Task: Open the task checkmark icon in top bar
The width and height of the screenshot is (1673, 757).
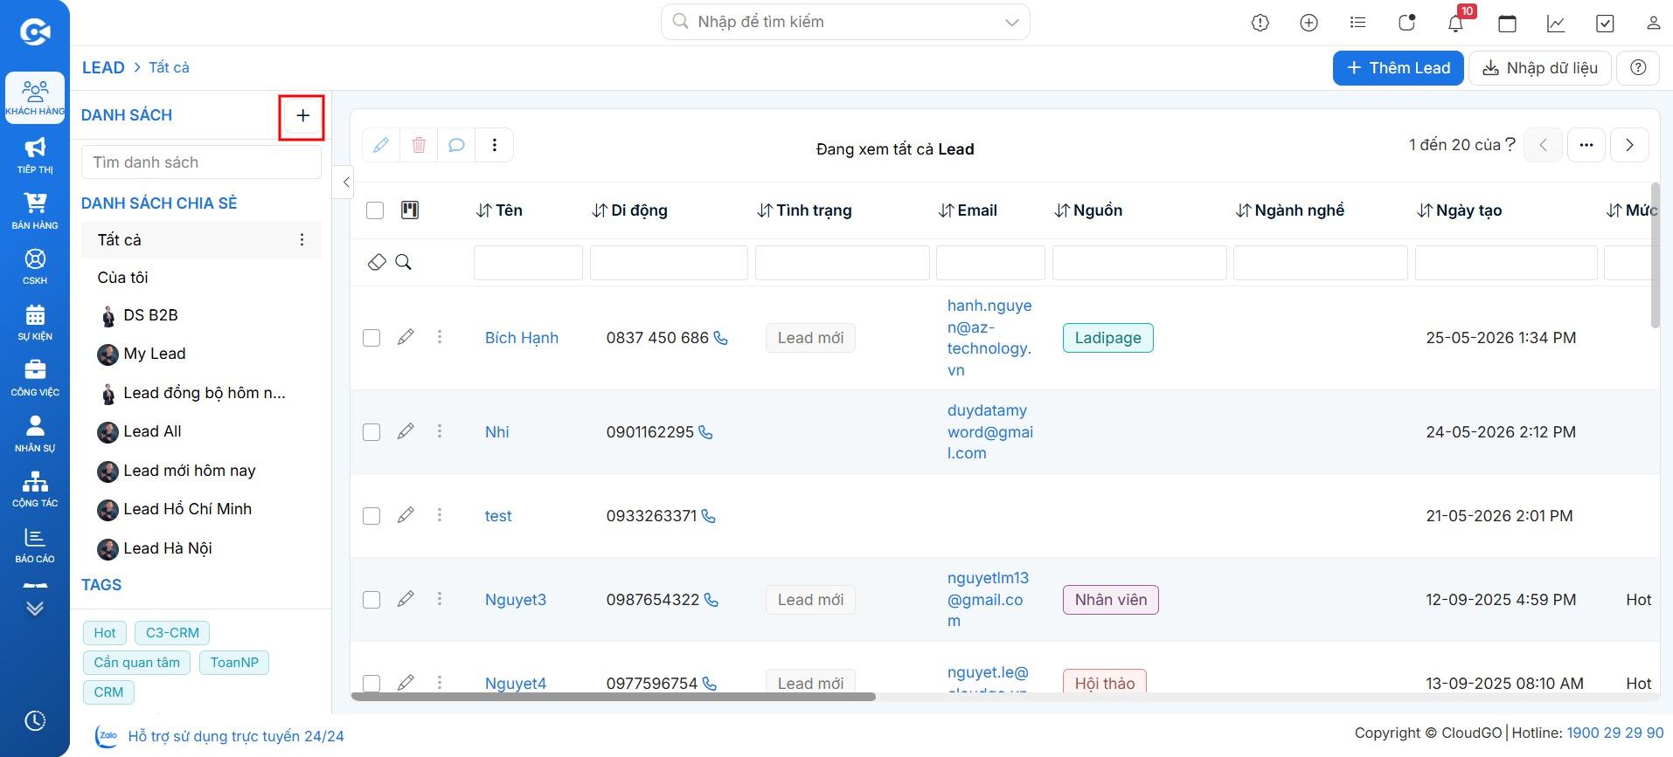Action: (1605, 24)
